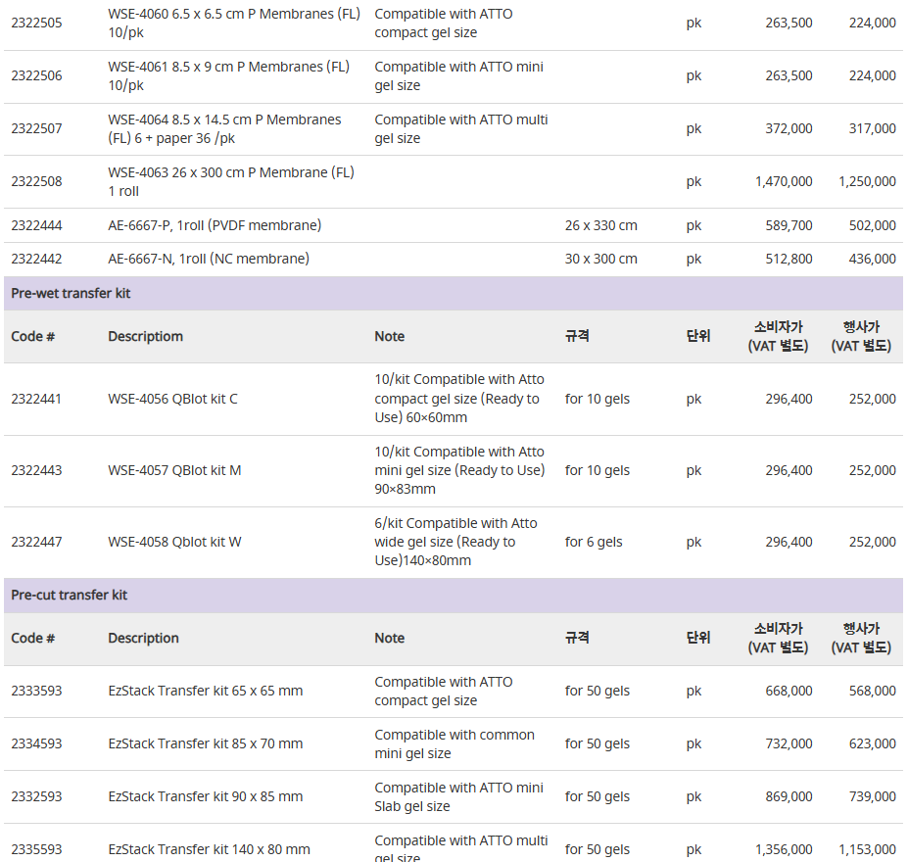Click AE-6667-N NC membrane description
Image resolution: width=908 pixels, height=862 pixels.
pos(209,259)
